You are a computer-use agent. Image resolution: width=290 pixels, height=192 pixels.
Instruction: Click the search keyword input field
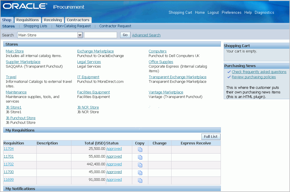tap(100, 35)
